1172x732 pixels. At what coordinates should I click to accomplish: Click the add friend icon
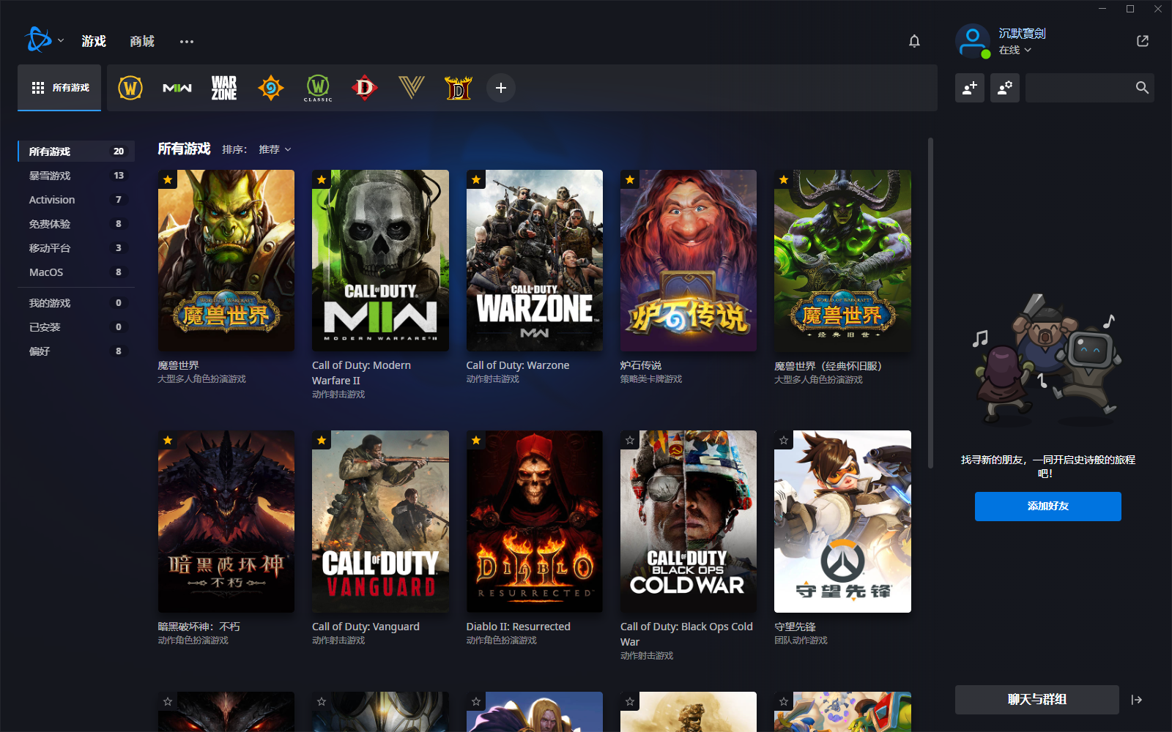click(970, 88)
